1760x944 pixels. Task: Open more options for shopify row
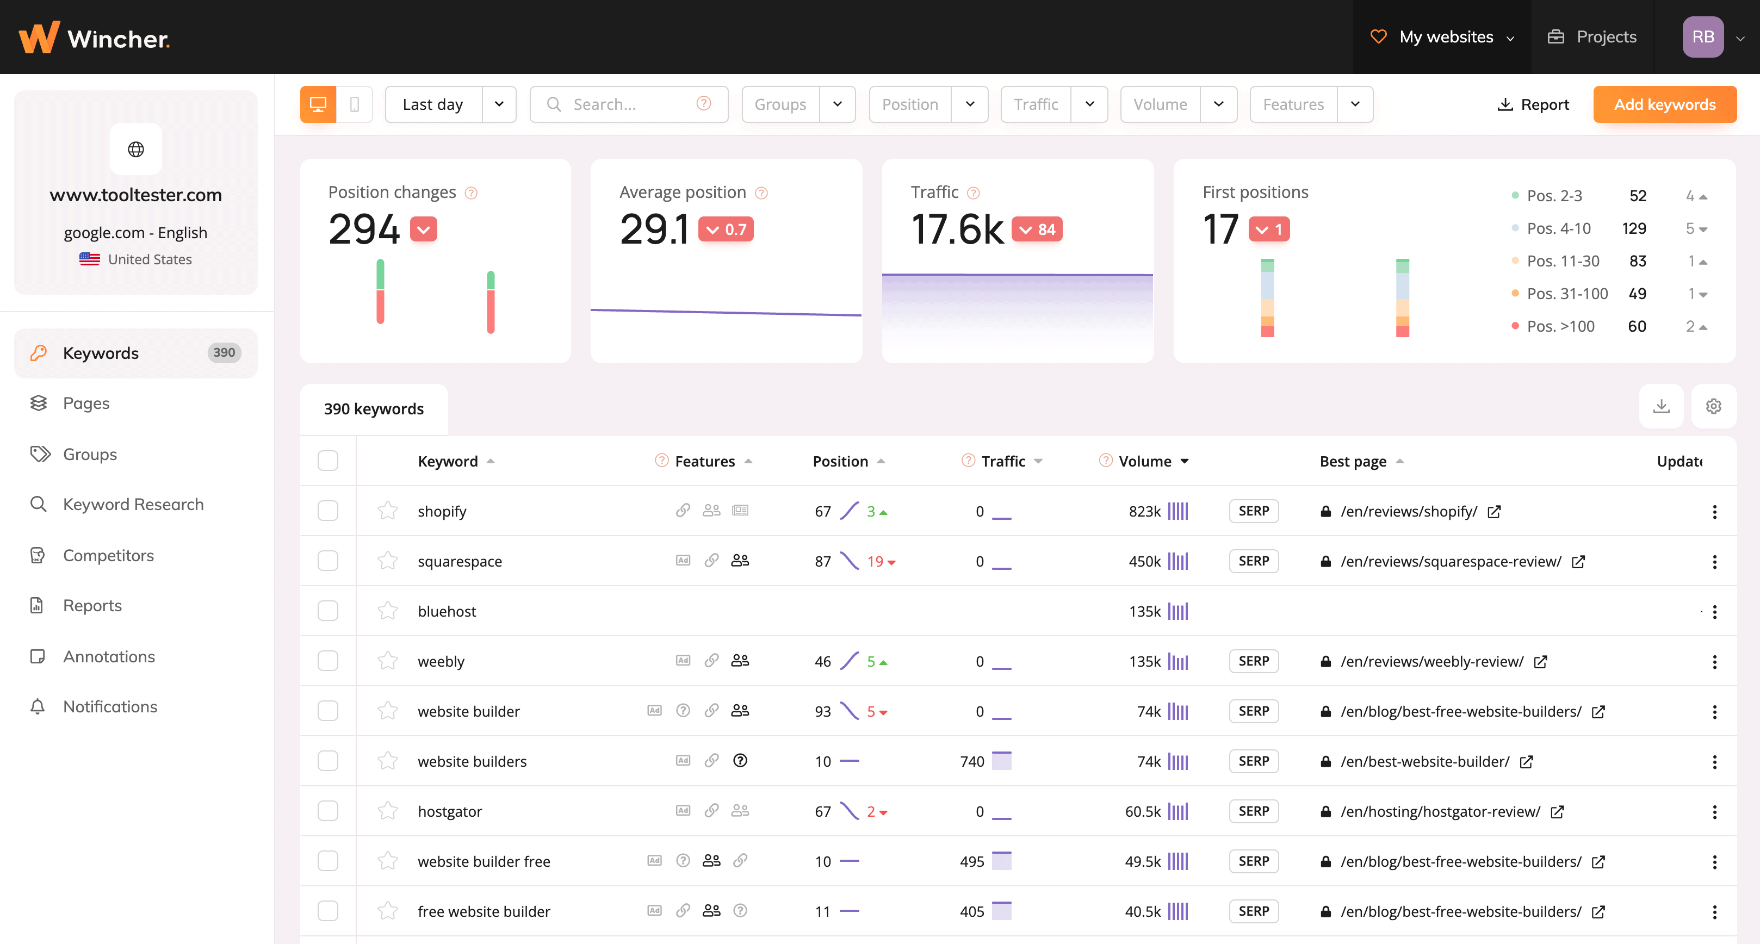[1714, 512]
